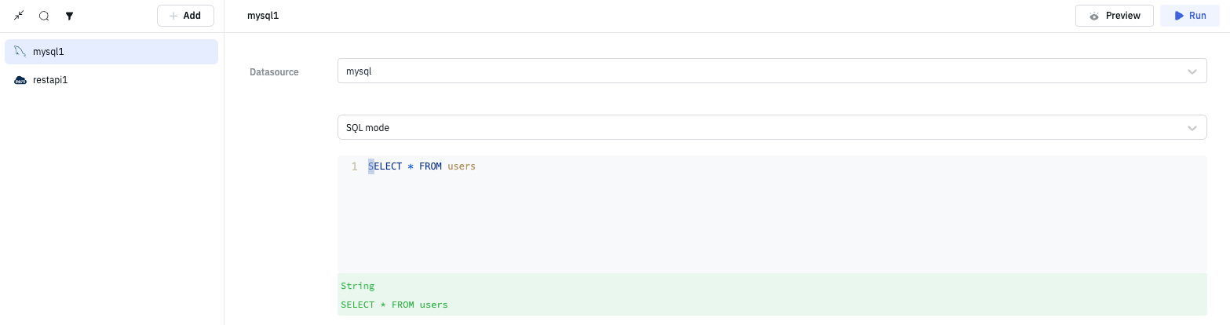Open the query search magnifier icon
The height and width of the screenshot is (325, 1230).
tap(44, 16)
